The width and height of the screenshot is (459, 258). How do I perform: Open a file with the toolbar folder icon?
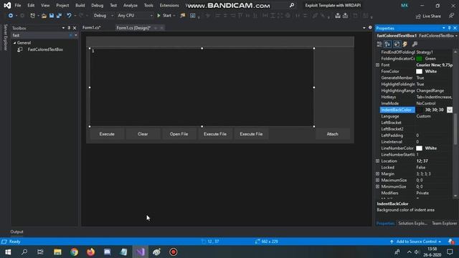pos(44,16)
